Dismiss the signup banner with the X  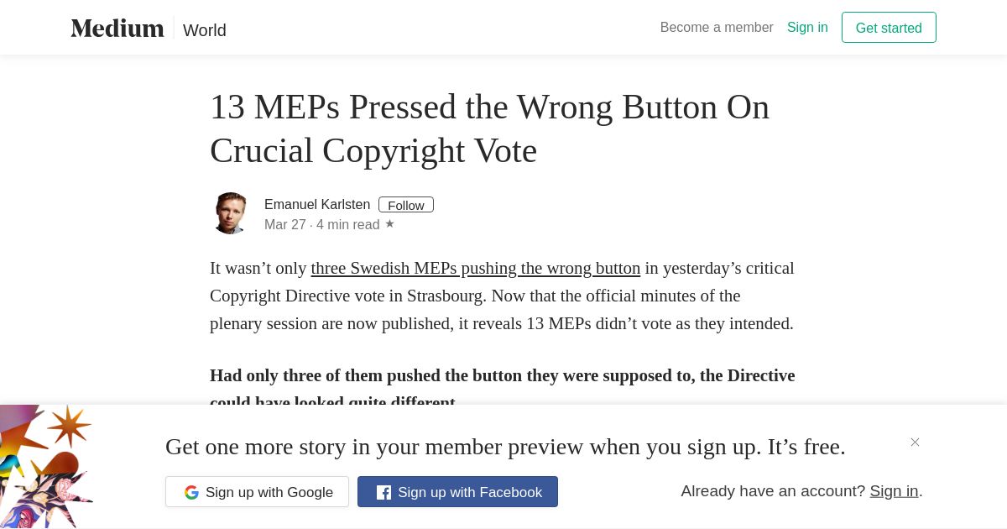click(x=915, y=442)
